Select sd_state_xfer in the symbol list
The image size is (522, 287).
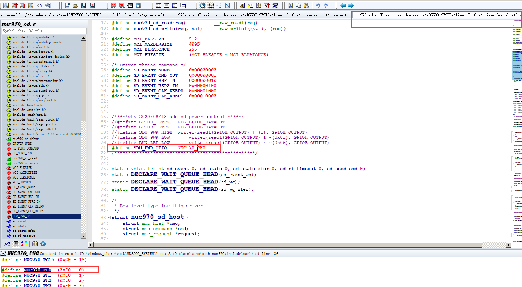24,231
